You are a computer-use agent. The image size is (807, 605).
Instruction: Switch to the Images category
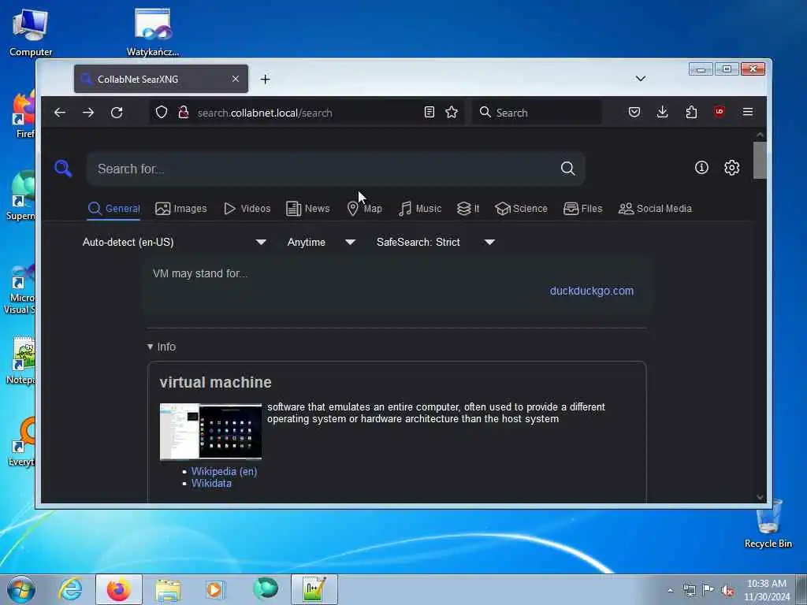(x=181, y=208)
